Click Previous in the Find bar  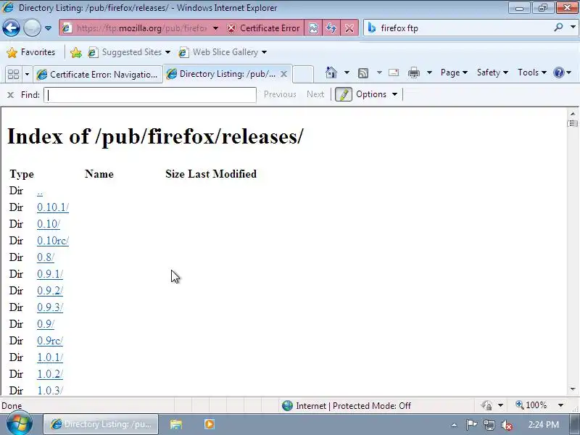click(280, 95)
